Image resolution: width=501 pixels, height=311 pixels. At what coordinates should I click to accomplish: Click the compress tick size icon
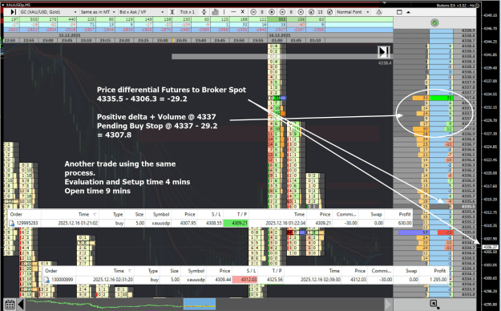coord(172,12)
